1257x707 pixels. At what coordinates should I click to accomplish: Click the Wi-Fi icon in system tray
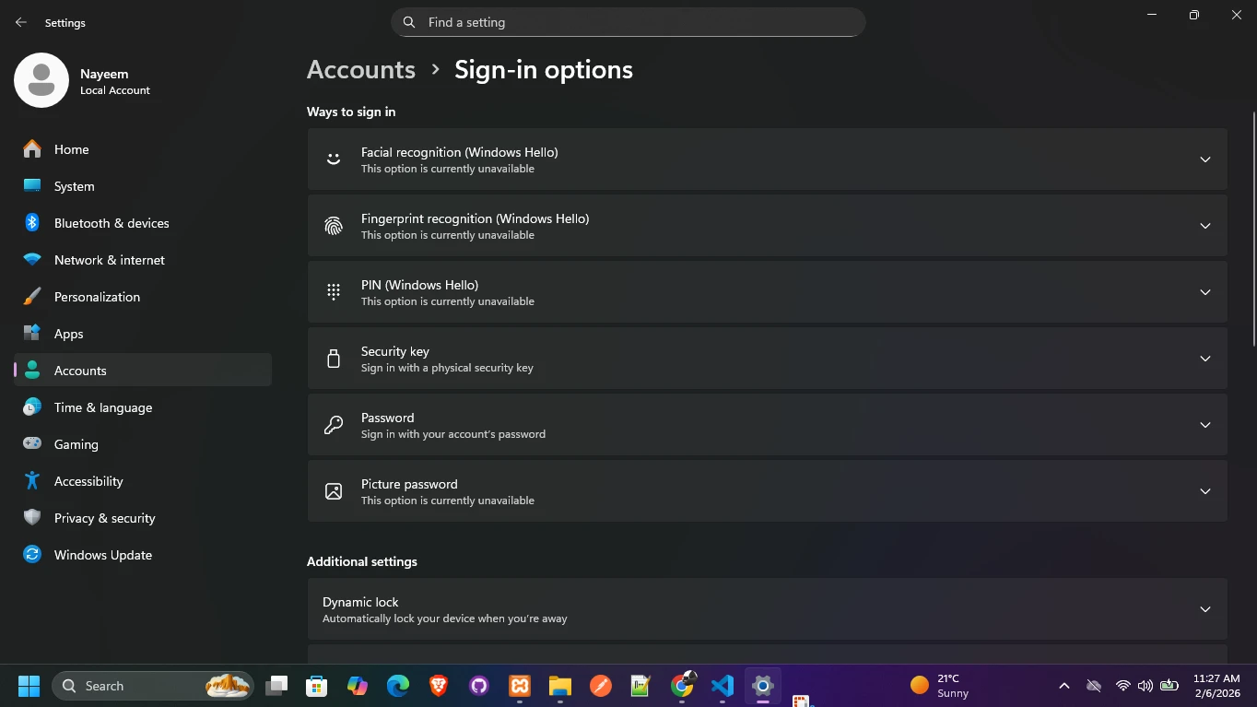pyautogui.click(x=1122, y=686)
